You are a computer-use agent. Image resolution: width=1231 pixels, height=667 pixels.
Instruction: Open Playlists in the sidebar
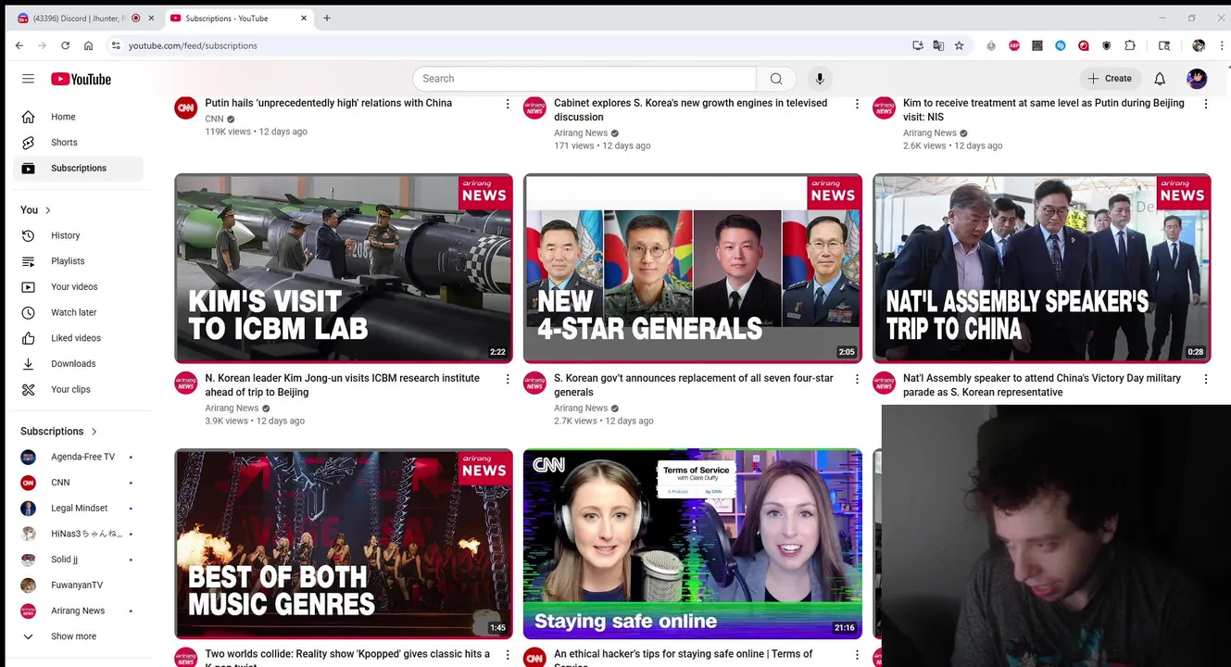80,261
